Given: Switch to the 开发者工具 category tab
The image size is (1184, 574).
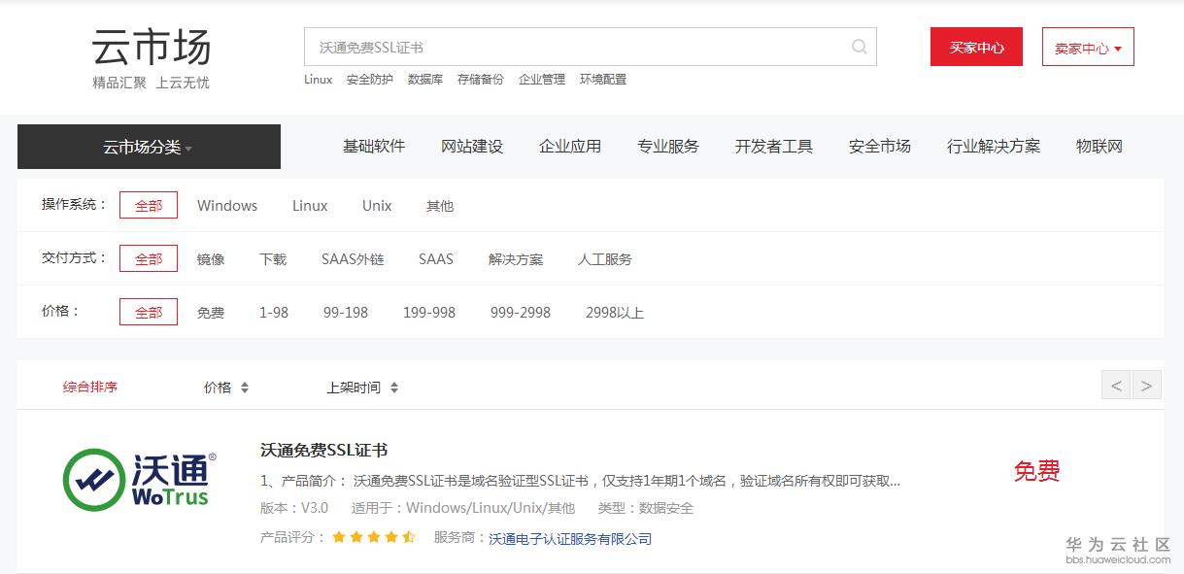Looking at the screenshot, I should (x=773, y=146).
